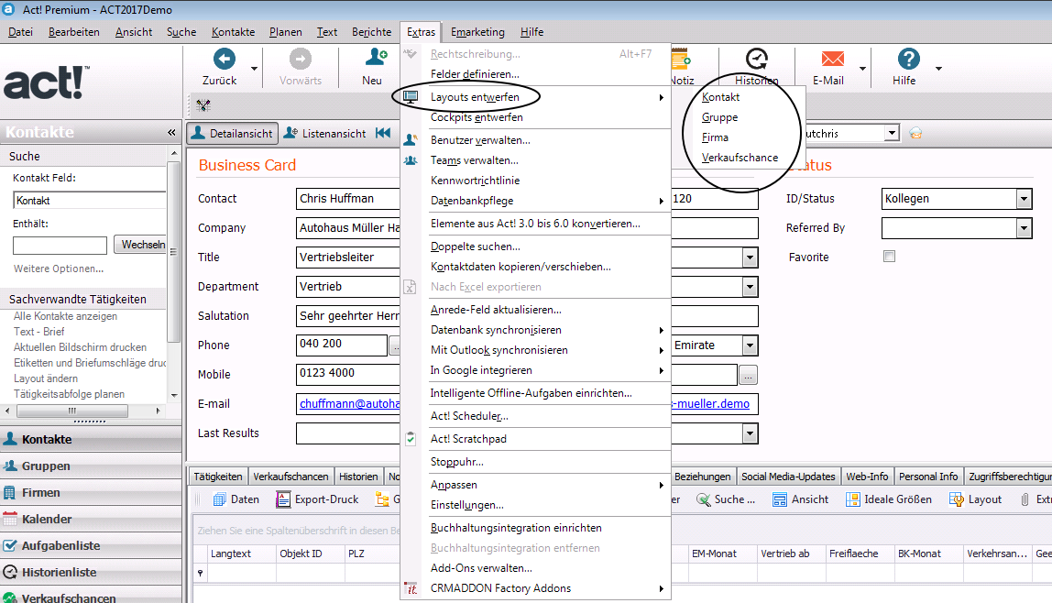Click the icon right of the utchris dropdown

coord(915,133)
